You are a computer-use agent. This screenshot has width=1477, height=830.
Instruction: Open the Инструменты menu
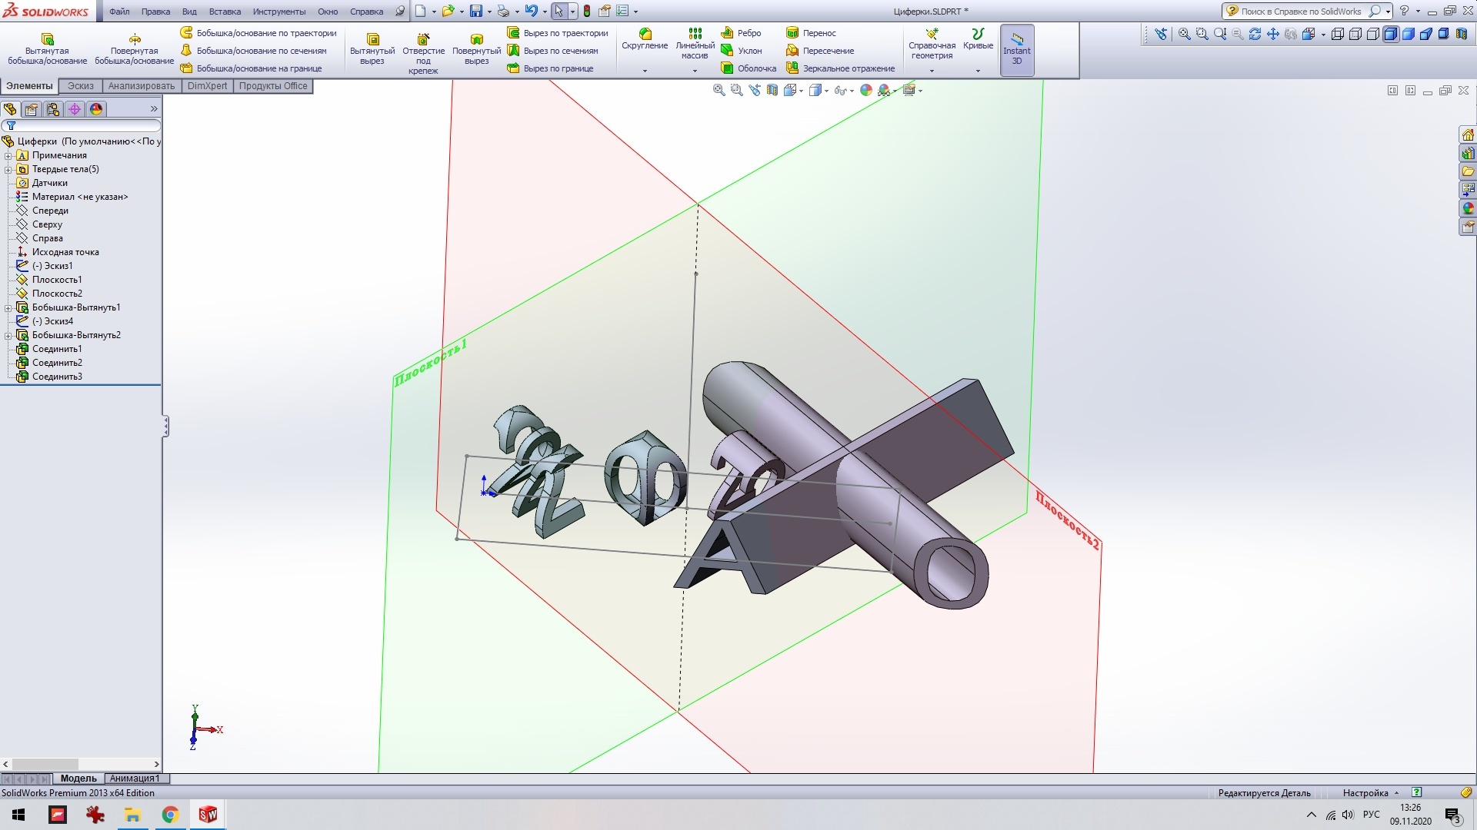pyautogui.click(x=279, y=12)
